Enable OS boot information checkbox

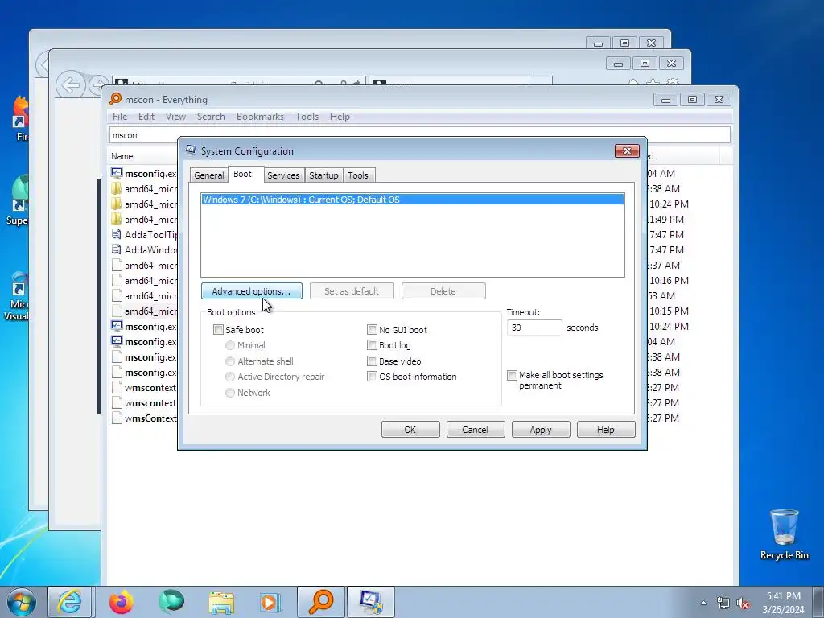point(372,377)
